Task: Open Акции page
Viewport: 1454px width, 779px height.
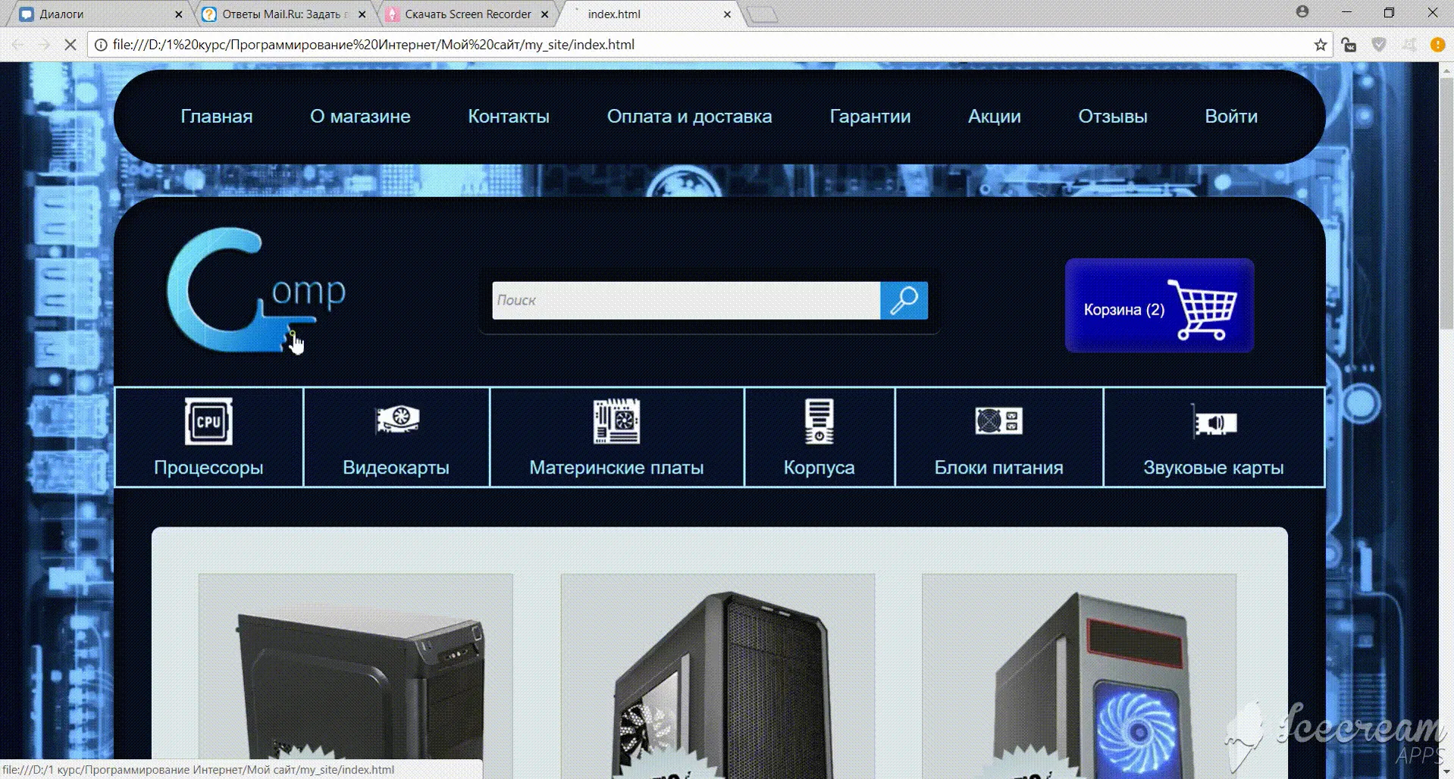Action: tap(995, 117)
